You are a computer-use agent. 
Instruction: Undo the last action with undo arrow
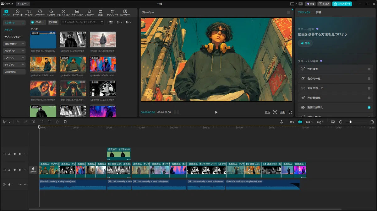click(18, 122)
